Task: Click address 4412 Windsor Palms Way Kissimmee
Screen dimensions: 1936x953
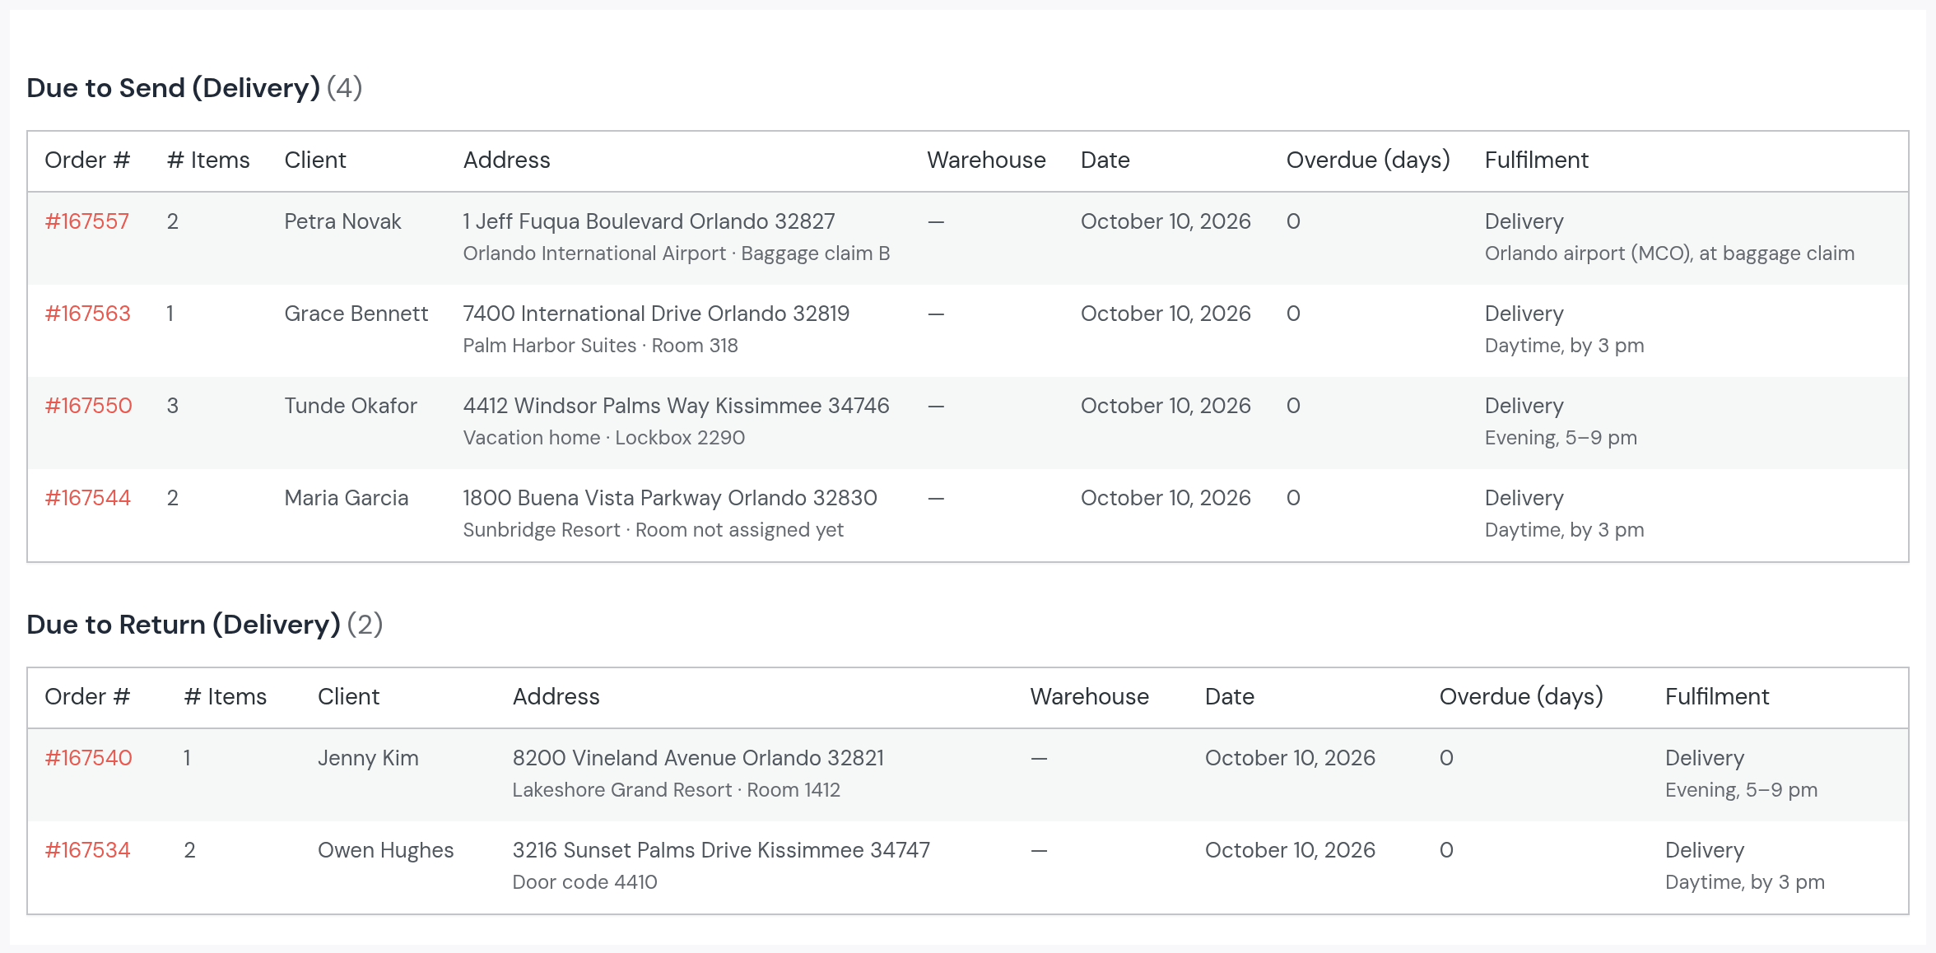Action: click(642, 406)
